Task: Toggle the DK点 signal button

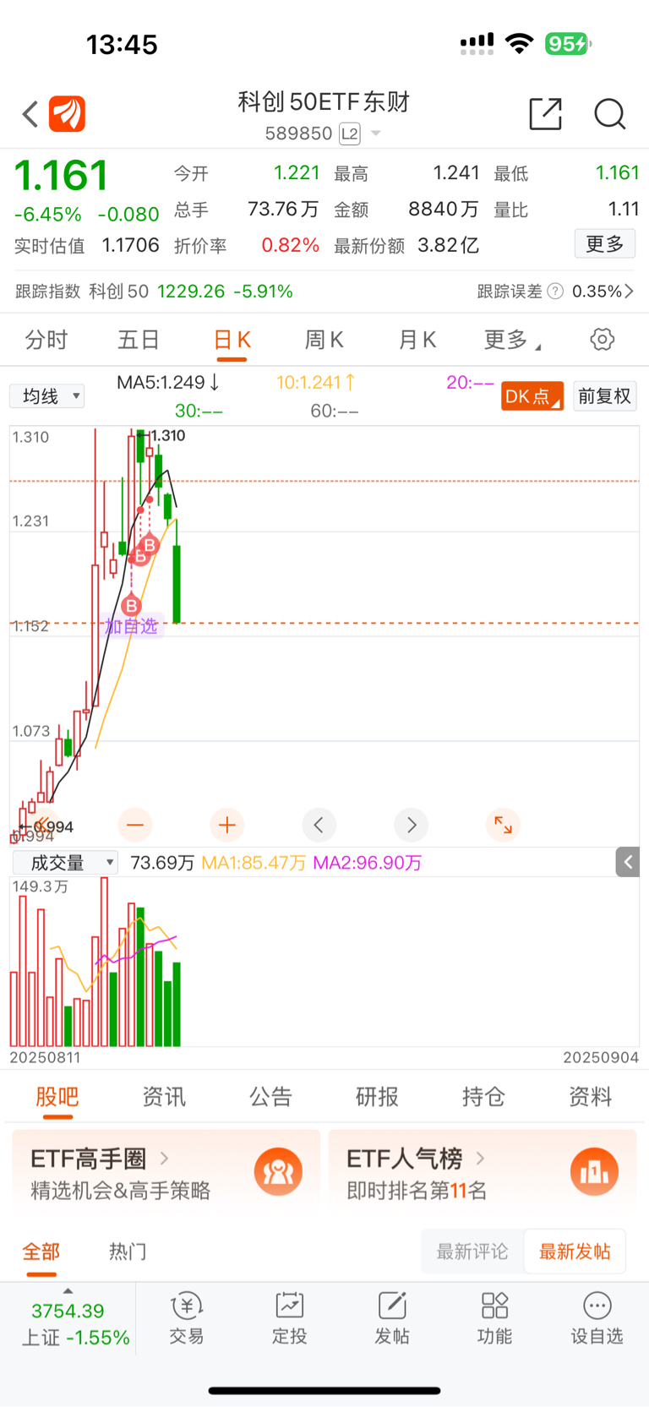Action: click(532, 396)
